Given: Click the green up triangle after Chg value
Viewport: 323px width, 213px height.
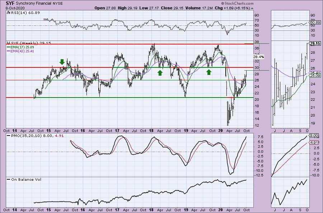Looking at the screenshot, I should coord(252,8).
